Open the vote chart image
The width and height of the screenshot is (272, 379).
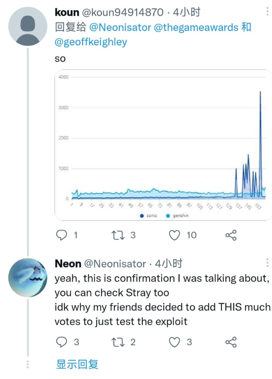coord(163,145)
